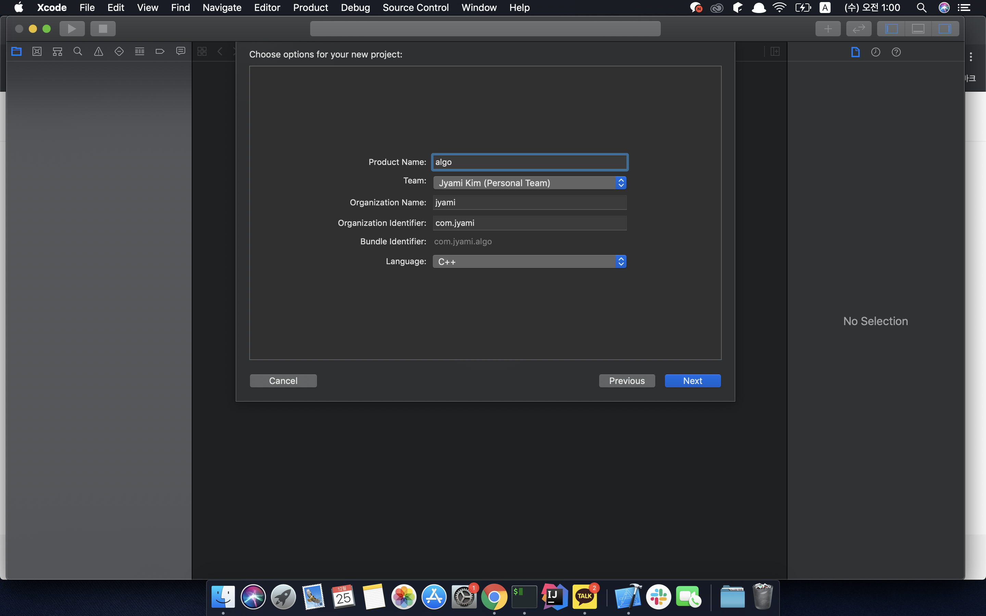
Task: Toggle the left Navigator panel
Action: 891,29
